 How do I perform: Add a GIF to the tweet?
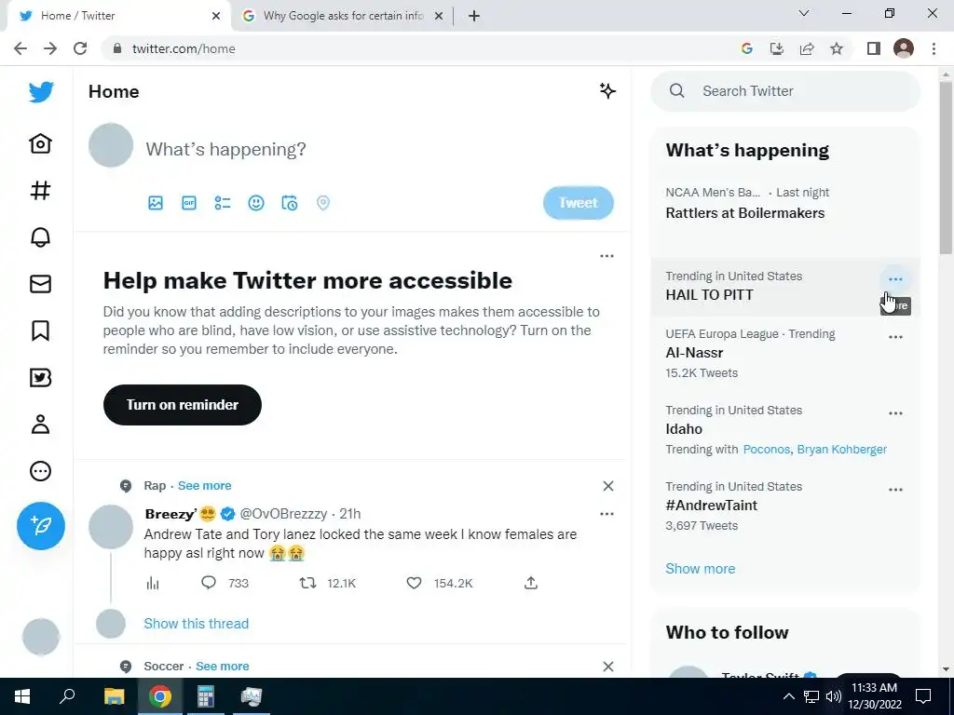[189, 203]
